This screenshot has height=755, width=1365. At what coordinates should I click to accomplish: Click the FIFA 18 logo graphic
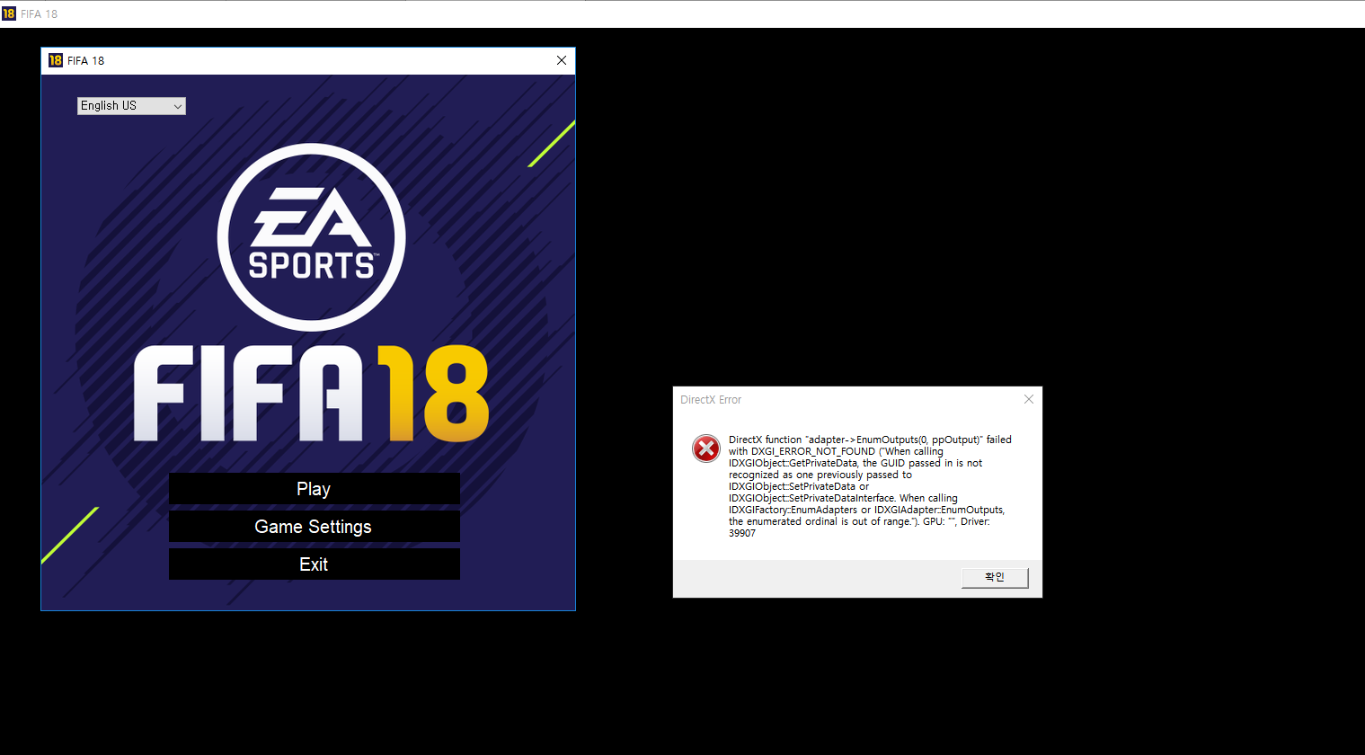(312, 394)
